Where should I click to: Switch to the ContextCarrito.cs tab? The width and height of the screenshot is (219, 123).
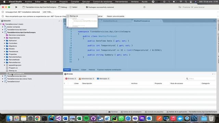pos(110,21)
